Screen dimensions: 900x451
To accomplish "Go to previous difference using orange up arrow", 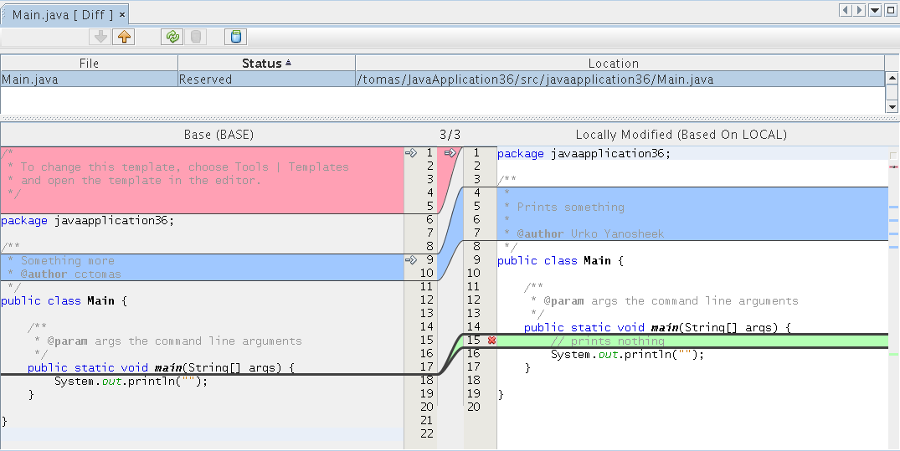I will [124, 37].
